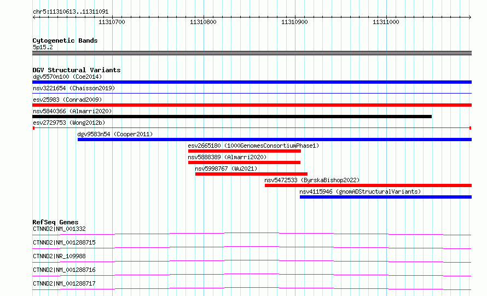Viewport: 487px width, 296px height.
Task: Open the nsv3221654 (Chaisson2019) label
Action: [x=74, y=88]
